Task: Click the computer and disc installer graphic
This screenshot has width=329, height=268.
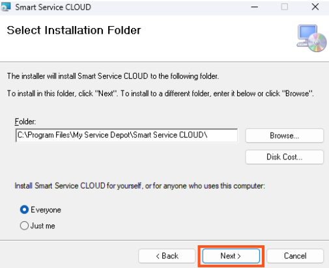Action: pos(311,38)
